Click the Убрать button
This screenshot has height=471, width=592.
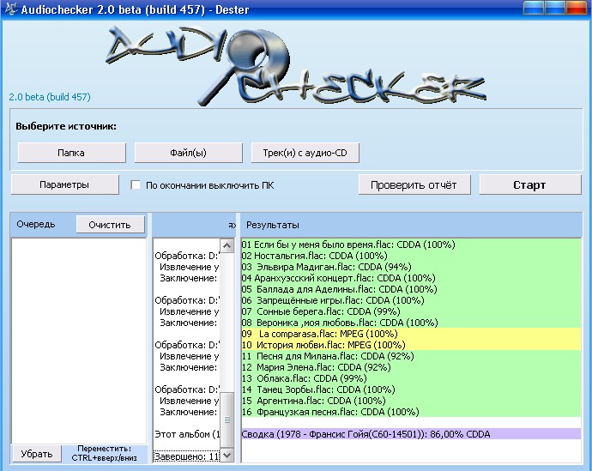click(x=36, y=453)
